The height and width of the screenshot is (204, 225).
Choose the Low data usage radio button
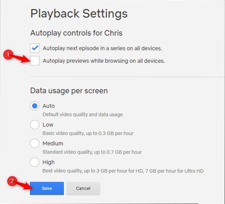[35, 124]
